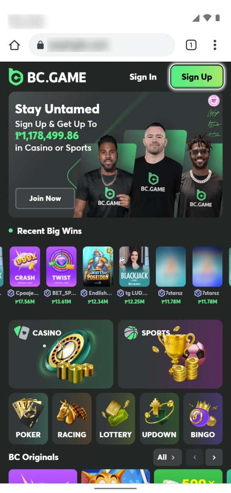The width and height of the screenshot is (231, 493).
Task: Open the browser tab switcher
Action: pos(191,45)
